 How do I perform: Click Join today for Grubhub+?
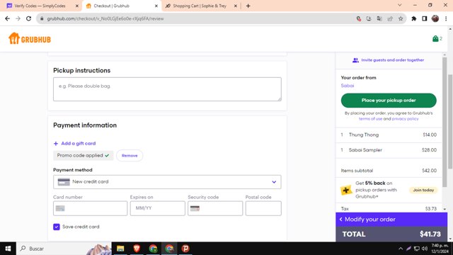coord(423,190)
